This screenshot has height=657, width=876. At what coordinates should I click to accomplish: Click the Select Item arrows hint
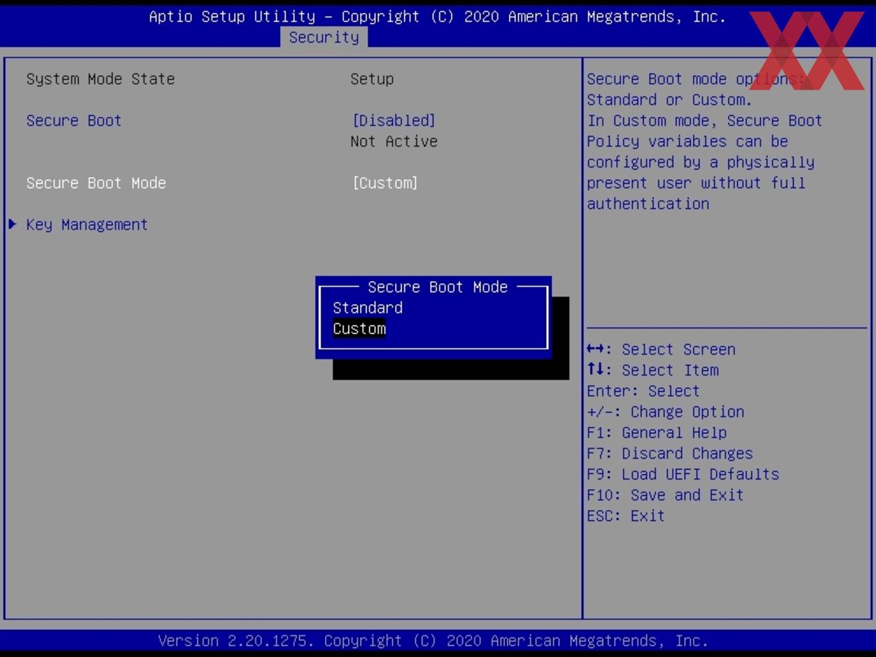tap(652, 370)
